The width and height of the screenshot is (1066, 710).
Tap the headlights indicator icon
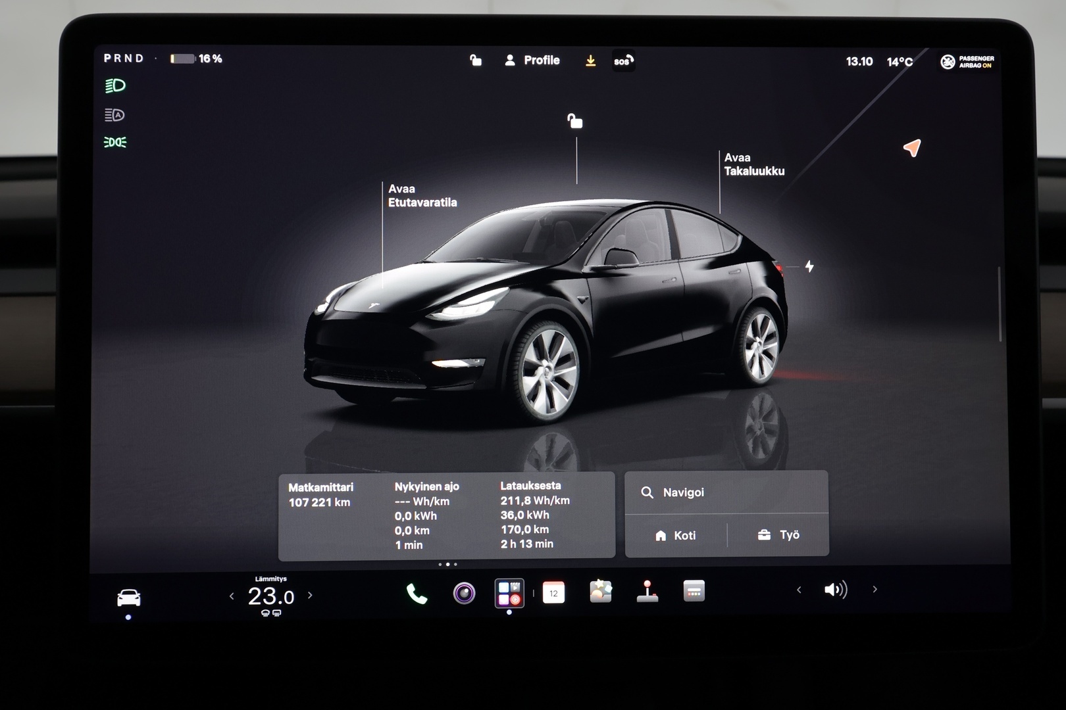pos(115,85)
